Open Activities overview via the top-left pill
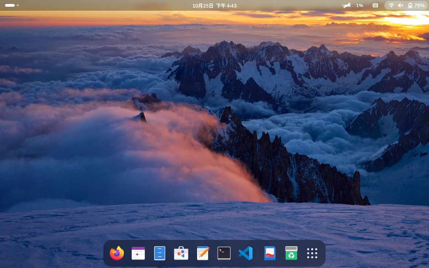 pyautogui.click(x=10, y=5)
